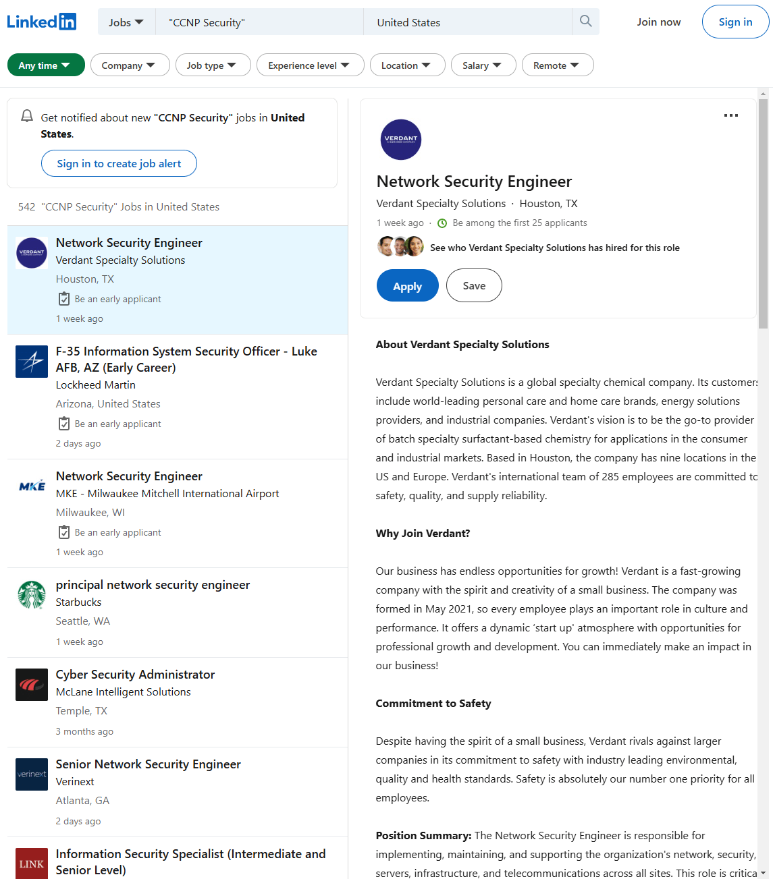Click the Verdant logo in job details
773x879 pixels.
[x=401, y=140]
